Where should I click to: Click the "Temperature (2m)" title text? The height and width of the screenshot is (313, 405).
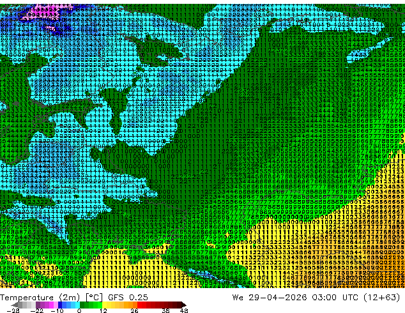40,298
